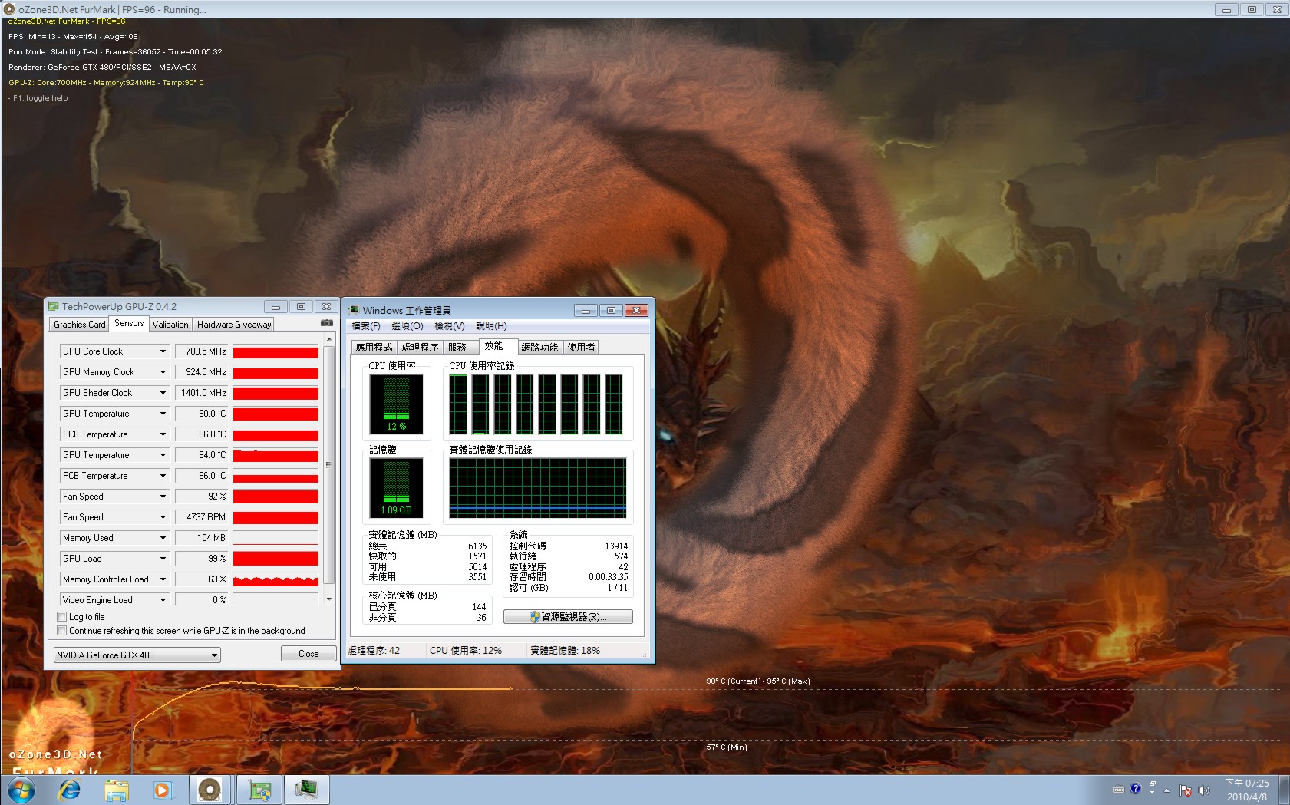
Task: Open Hardware Giveaway tab in GPU-Z
Action: point(234,325)
